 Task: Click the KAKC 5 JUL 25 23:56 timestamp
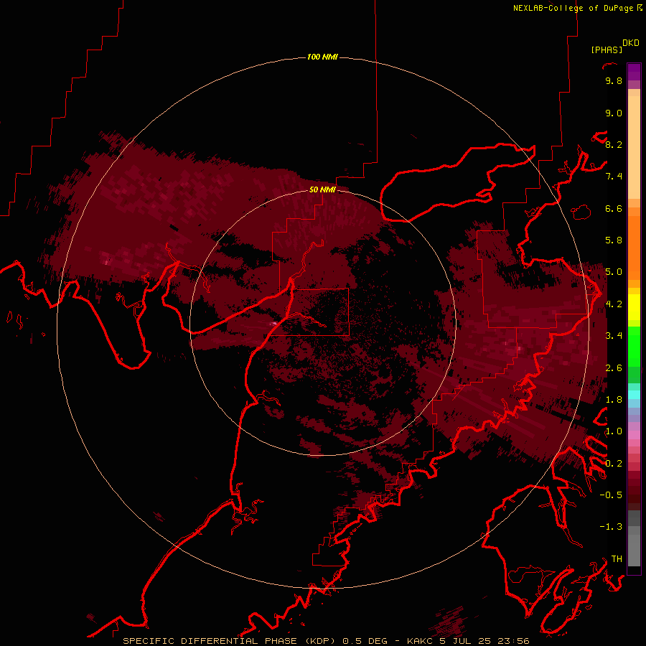[x=468, y=641]
